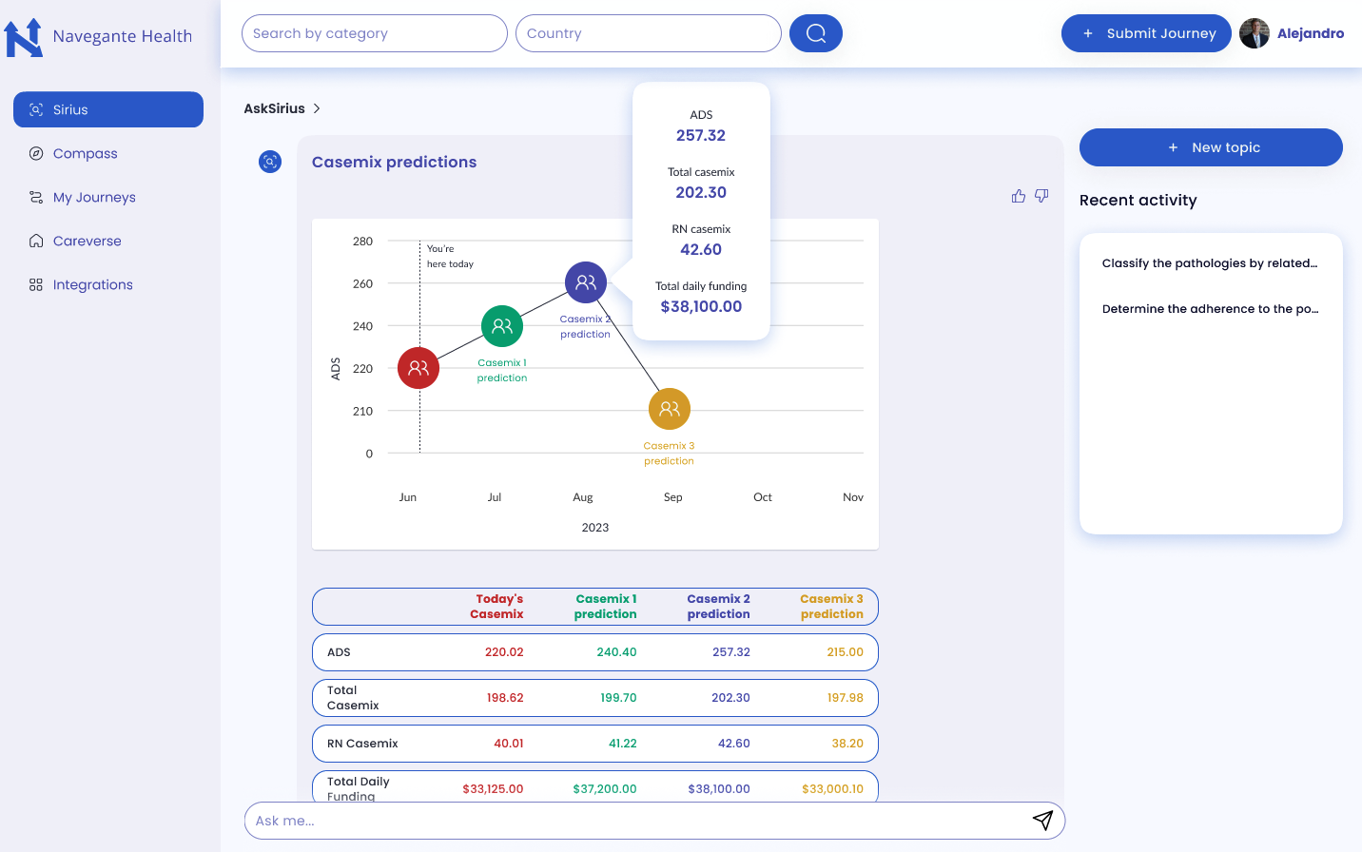Start a New topic
The height and width of the screenshot is (852, 1362).
(1211, 147)
